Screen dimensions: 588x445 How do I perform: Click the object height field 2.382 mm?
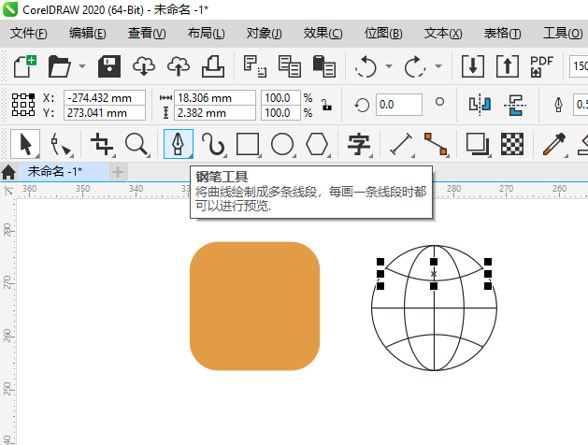pyautogui.click(x=215, y=113)
